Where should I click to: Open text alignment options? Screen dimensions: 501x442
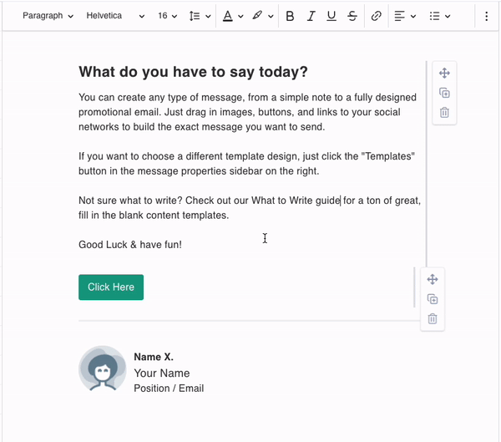point(404,16)
